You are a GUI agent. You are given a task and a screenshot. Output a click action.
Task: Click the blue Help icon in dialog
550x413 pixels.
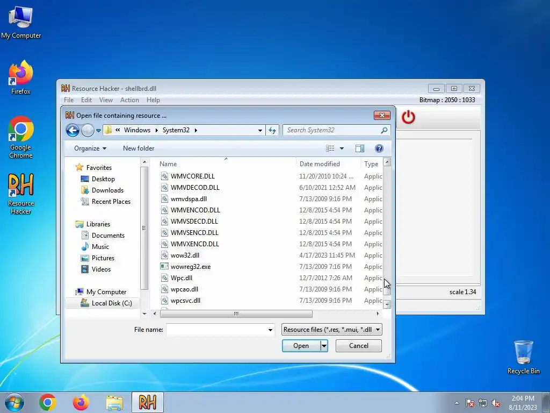[x=379, y=148]
